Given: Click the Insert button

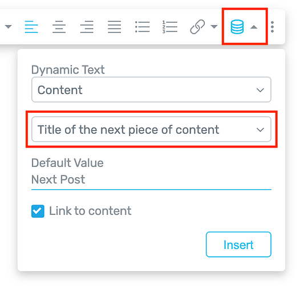Looking at the screenshot, I should [238, 244].
